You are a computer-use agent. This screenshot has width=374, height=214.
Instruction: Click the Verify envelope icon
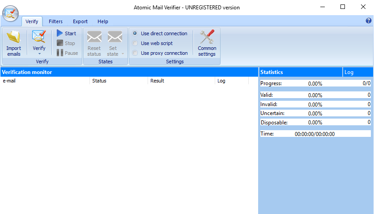(39, 37)
